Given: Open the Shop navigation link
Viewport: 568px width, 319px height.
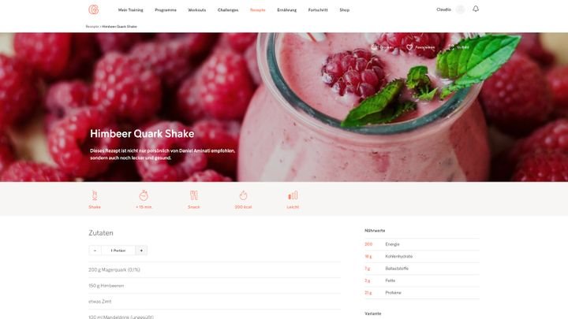Looking at the screenshot, I should [345, 10].
